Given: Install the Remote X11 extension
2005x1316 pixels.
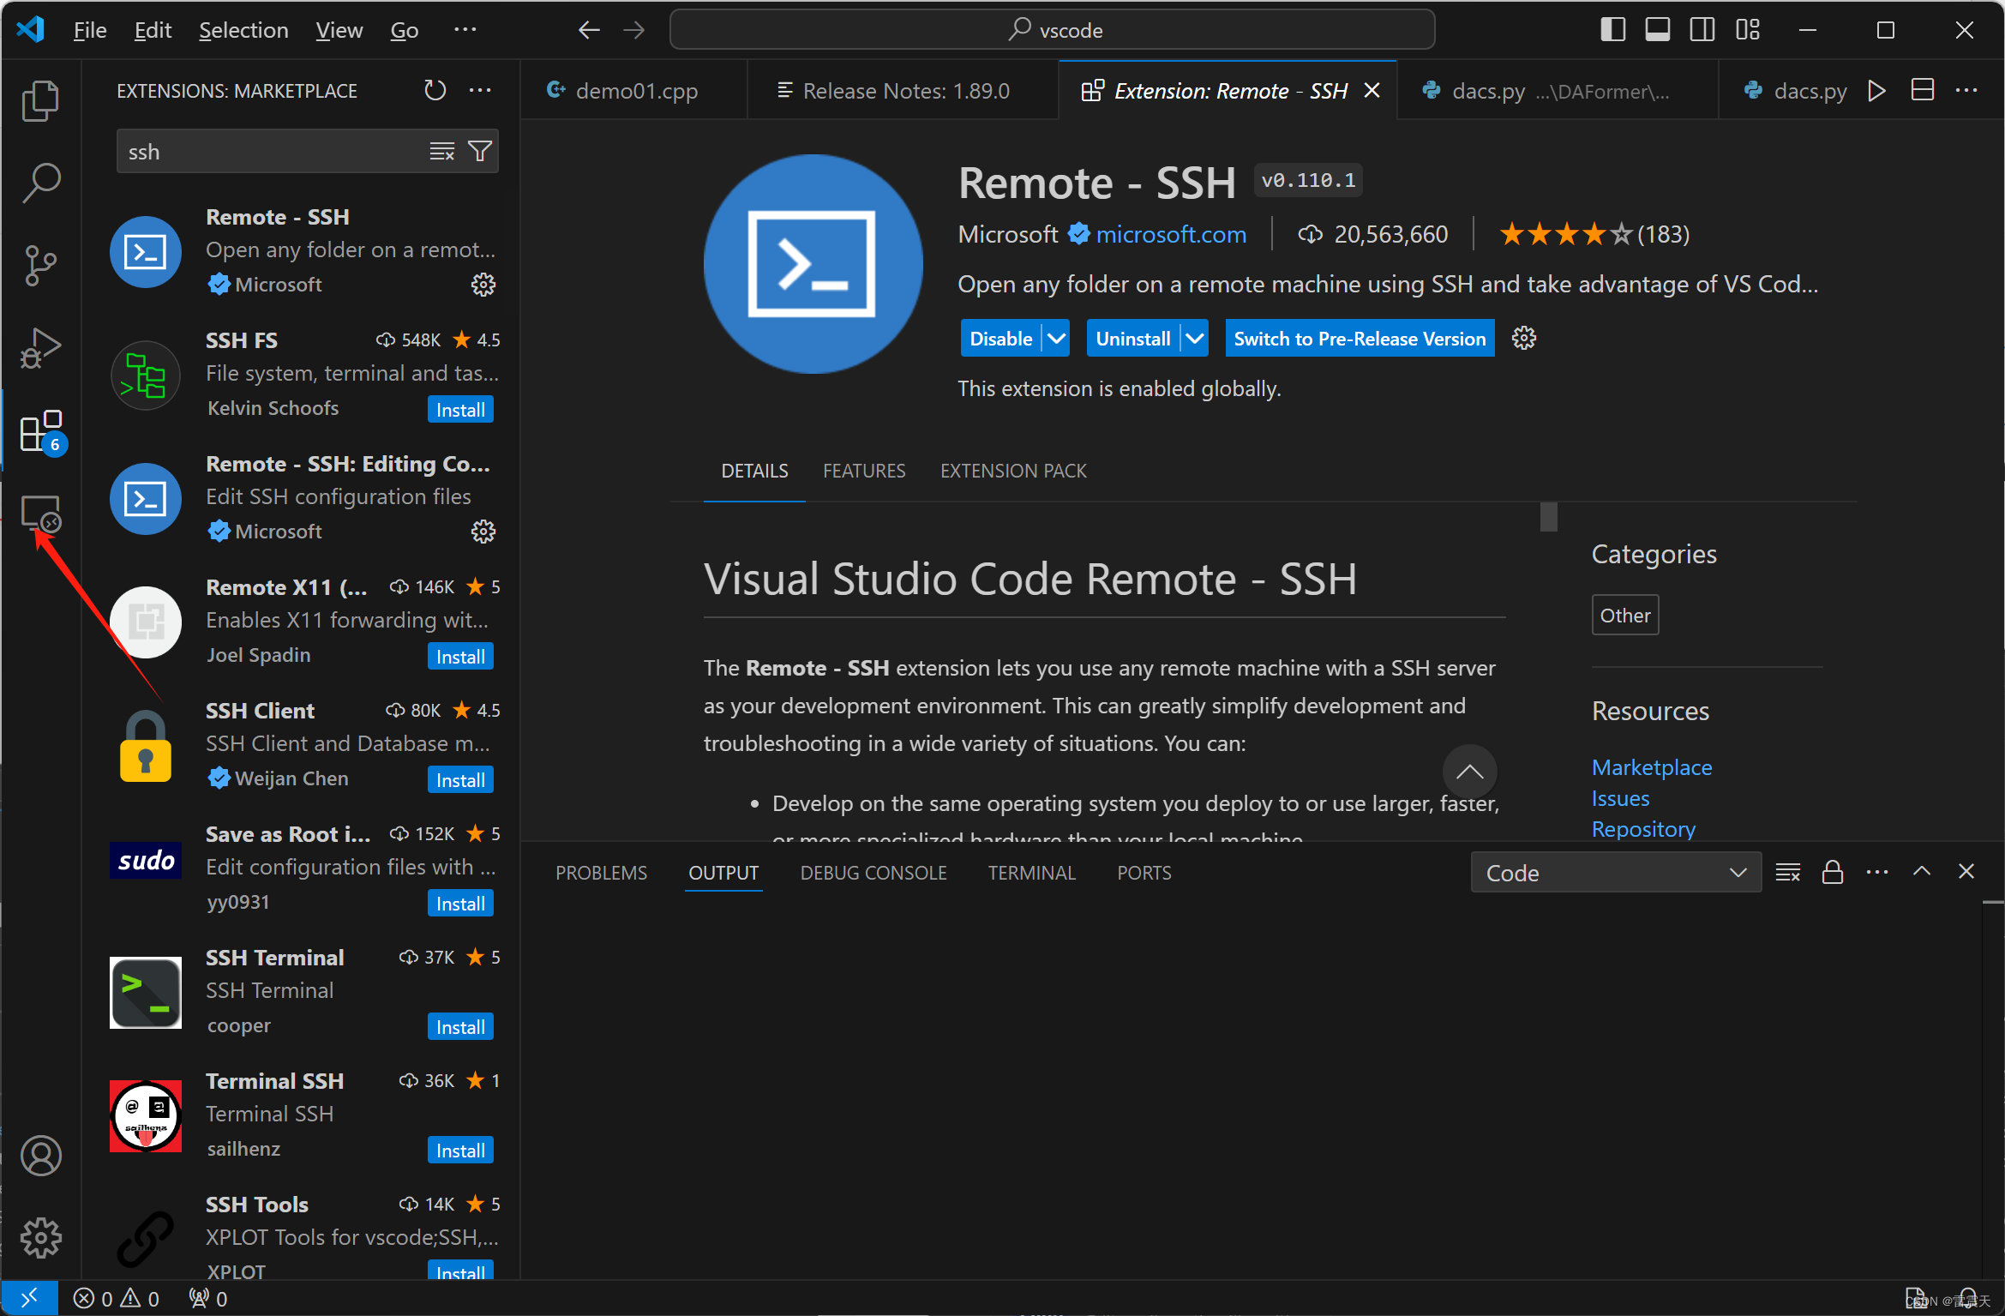Looking at the screenshot, I should coord(460,657).
